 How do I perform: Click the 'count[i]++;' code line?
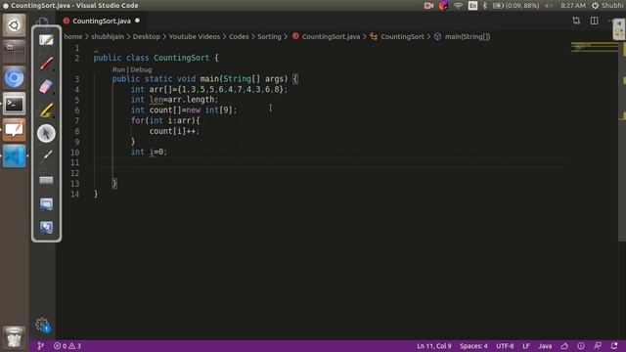coord(174,131)
